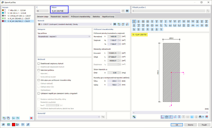Click the red color swatch in bottom toolbar
The width and height of the screenshot is (212, 128).
coord(13,124)
